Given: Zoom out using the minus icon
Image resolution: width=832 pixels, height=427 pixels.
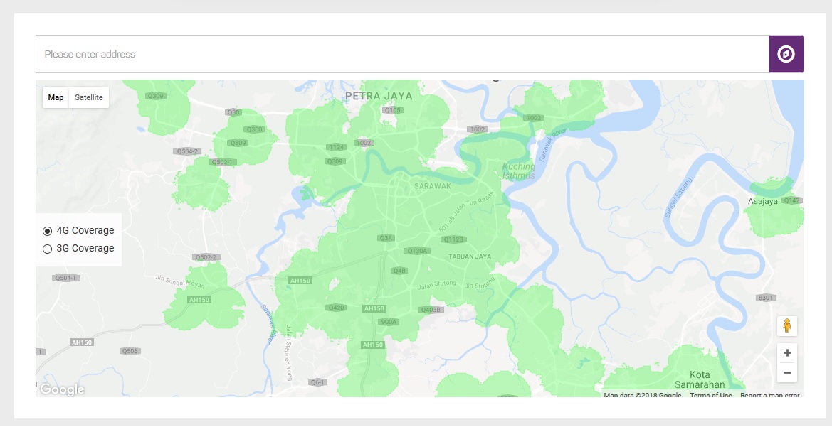Looking at the screenshot, I should [x=786, y=372].
